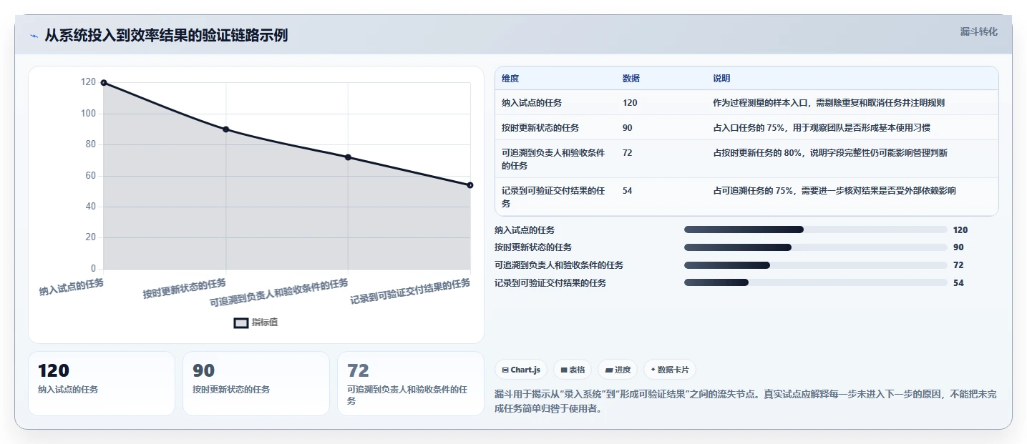Click the table data value 72
The height and width of the screenshot is (444, 1027).
click(x=628, y=153)
